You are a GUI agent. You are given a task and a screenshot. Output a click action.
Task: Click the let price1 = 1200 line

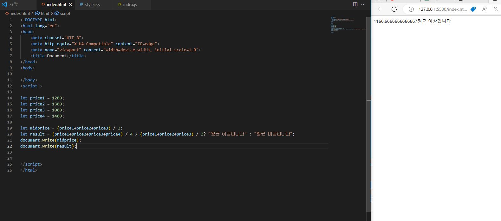click(x=42, y=98)
